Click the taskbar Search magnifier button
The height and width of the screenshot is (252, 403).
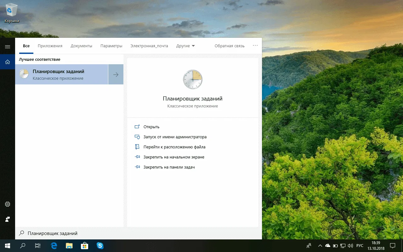click(23, 246)
